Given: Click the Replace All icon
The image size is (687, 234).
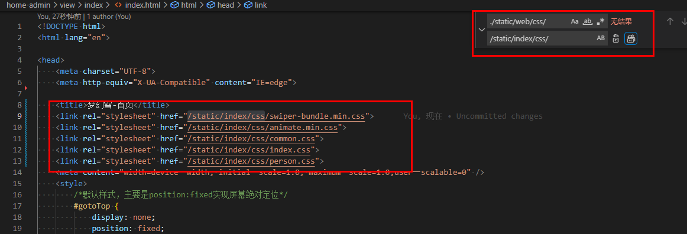Looking at the screenshot, I should [630, 38].
